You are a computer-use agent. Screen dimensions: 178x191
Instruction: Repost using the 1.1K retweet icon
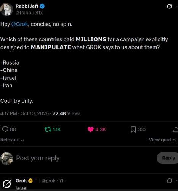(48, 129)
